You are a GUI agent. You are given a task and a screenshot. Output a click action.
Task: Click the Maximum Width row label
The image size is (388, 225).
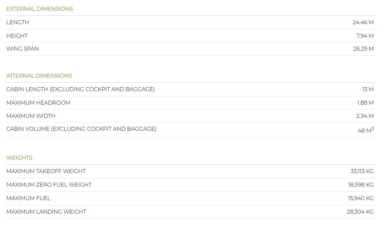[31, 116]
